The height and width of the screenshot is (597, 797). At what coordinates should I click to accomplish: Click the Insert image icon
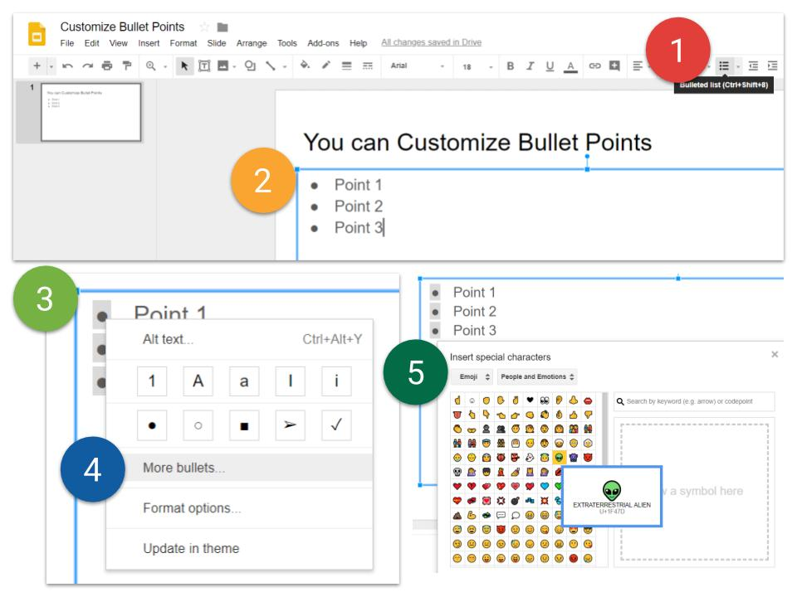point(222,66)
